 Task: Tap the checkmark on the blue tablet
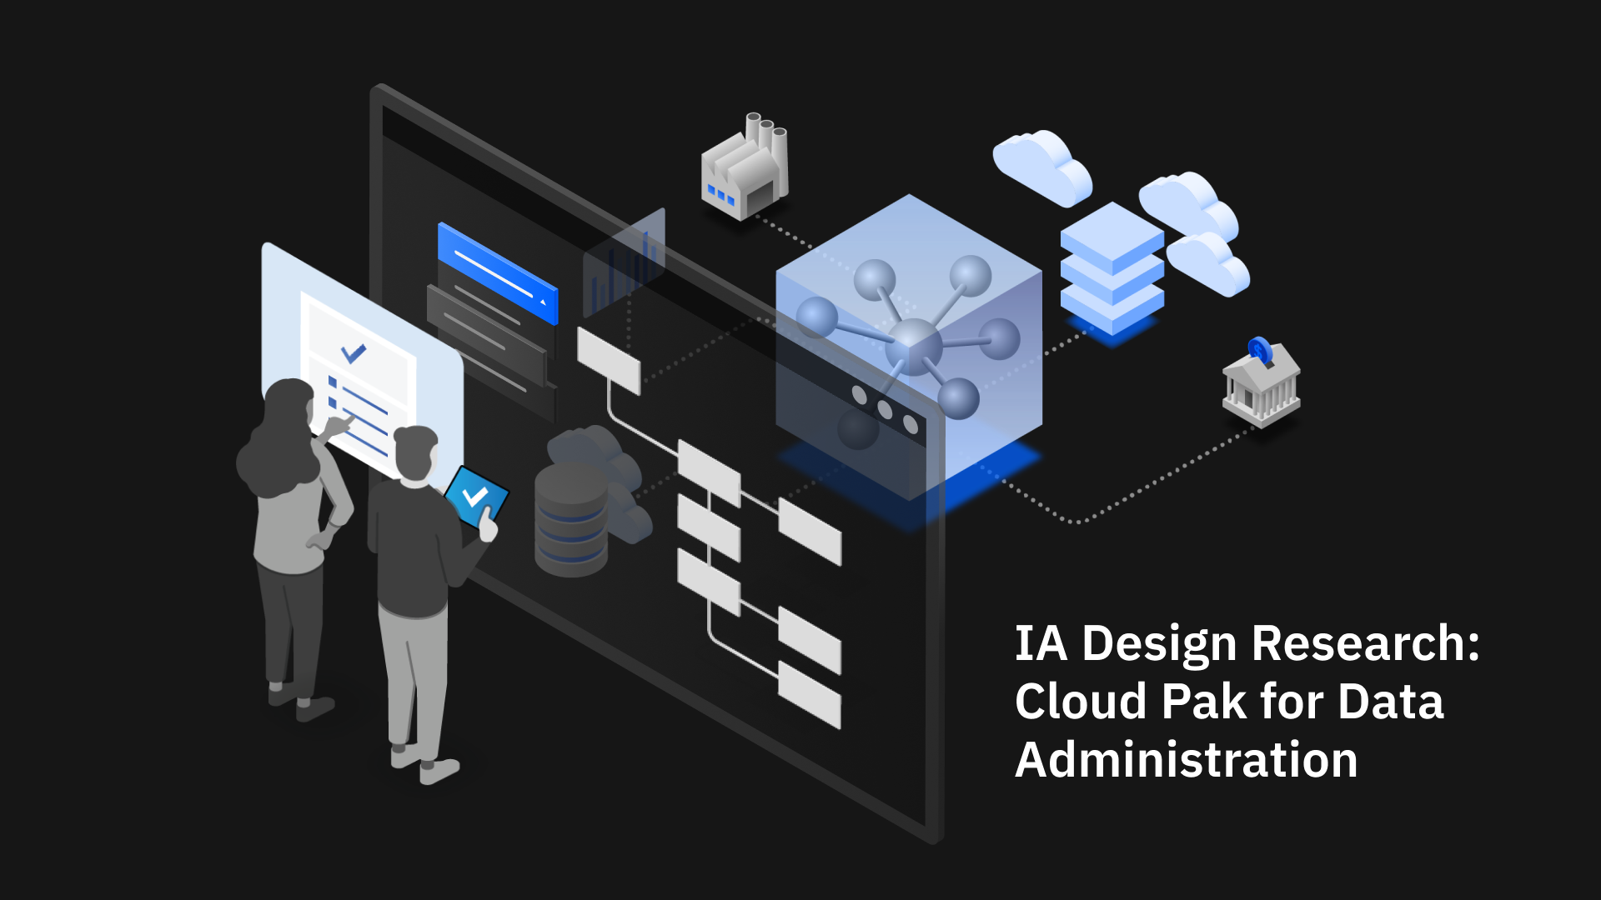(x=474, y=497)
